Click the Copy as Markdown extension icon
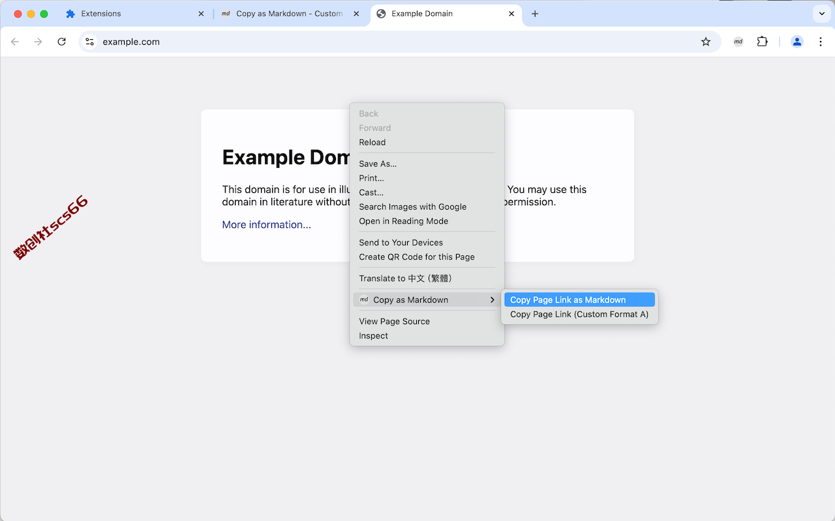835x521 pixels. coord(738,42)
